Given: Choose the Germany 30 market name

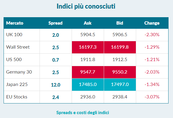Looking at the screenshot, I should (19, 72).
